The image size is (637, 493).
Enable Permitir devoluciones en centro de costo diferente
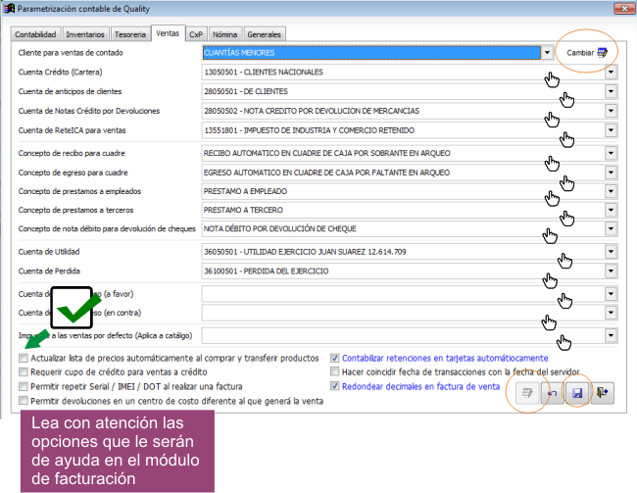[24, 401]
